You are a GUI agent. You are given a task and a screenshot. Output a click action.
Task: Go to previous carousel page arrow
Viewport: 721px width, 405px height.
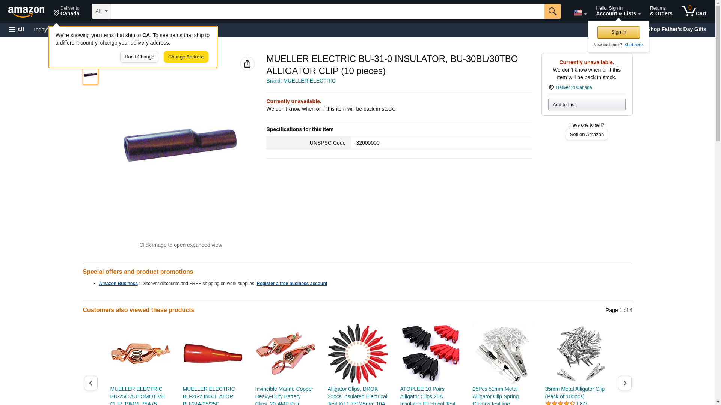91,383
